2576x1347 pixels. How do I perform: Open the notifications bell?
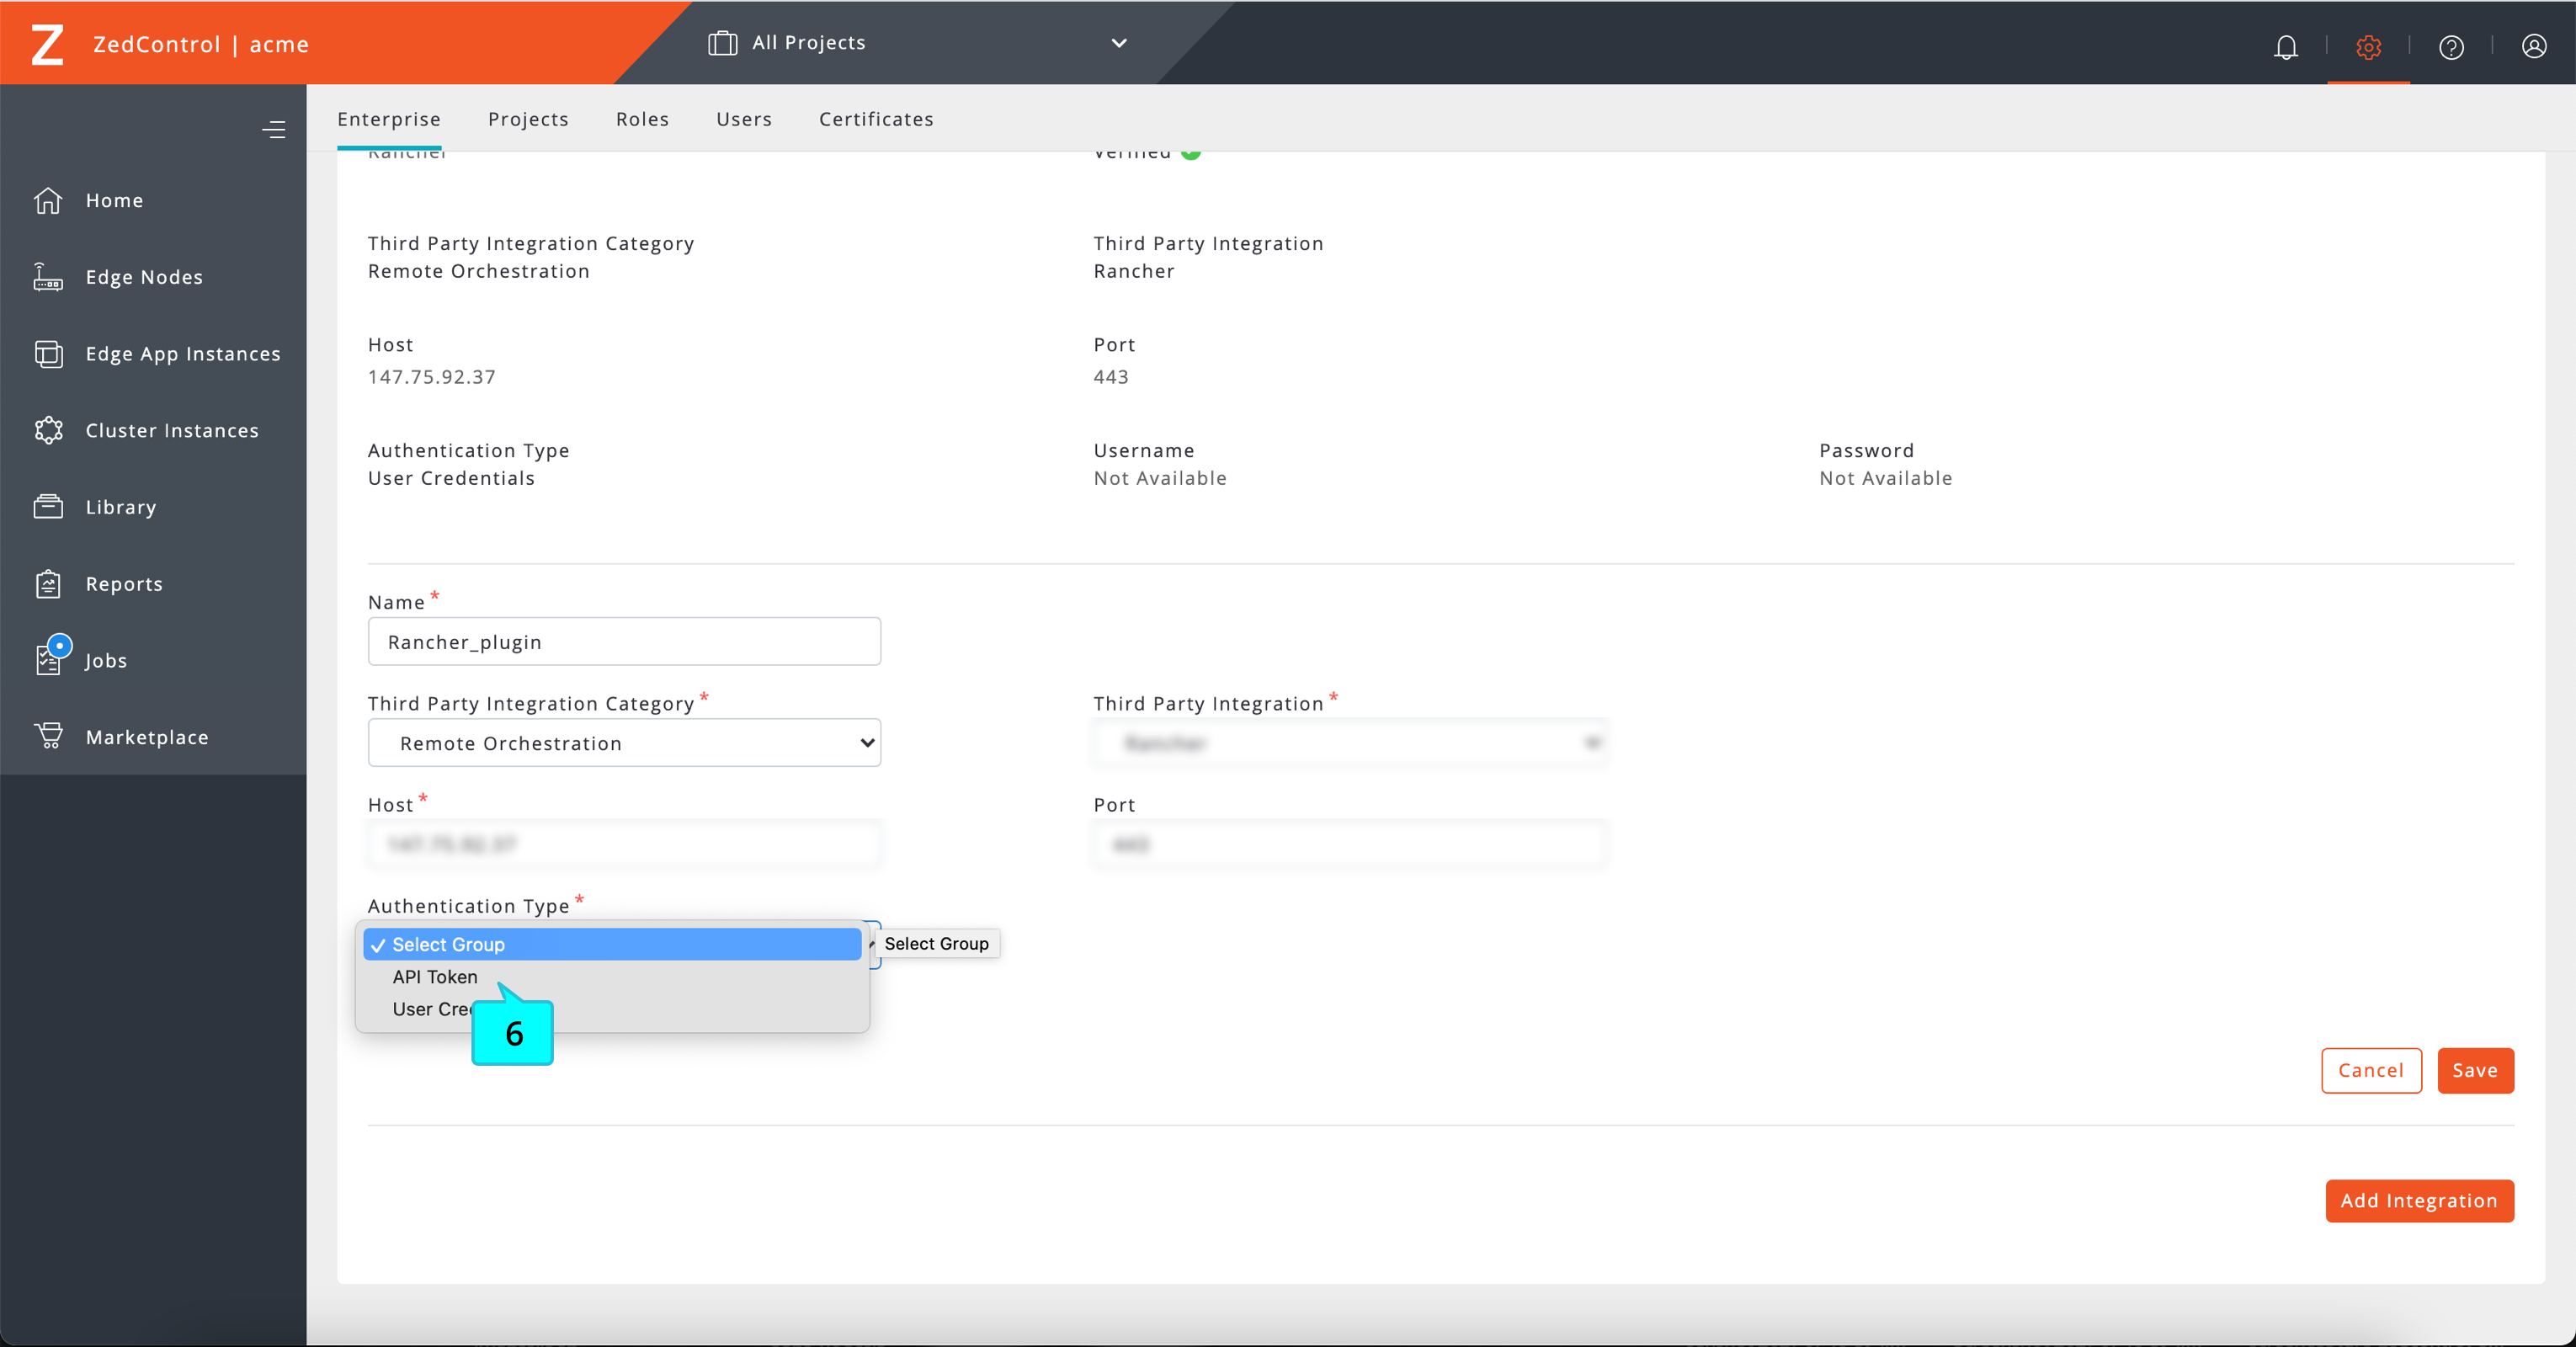tap(2286, 46)
